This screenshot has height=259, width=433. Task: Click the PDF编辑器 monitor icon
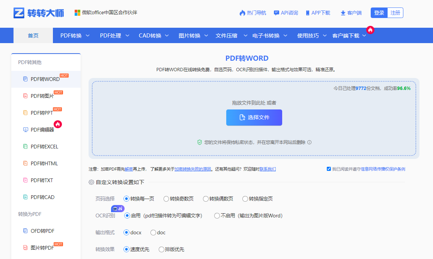click(26, 130)
